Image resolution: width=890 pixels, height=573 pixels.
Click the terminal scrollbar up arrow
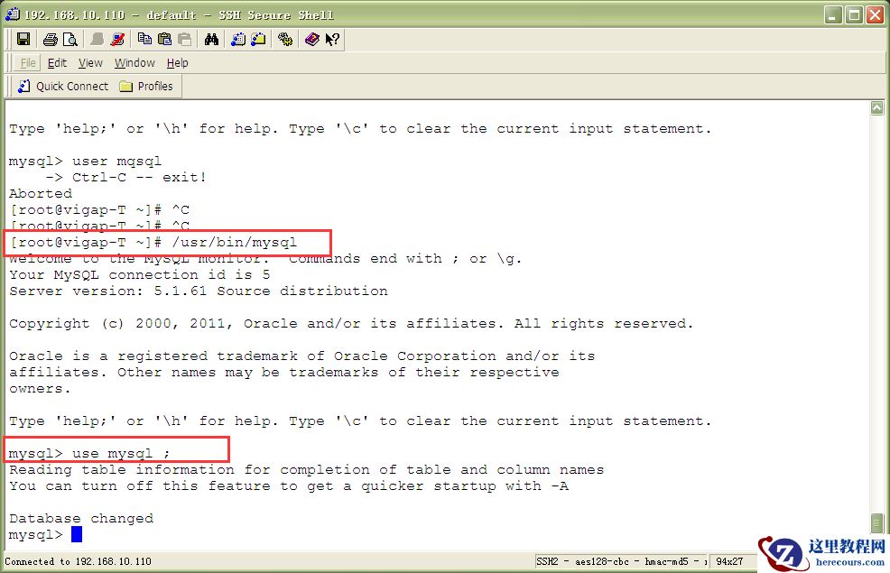(x=877, y=107)
